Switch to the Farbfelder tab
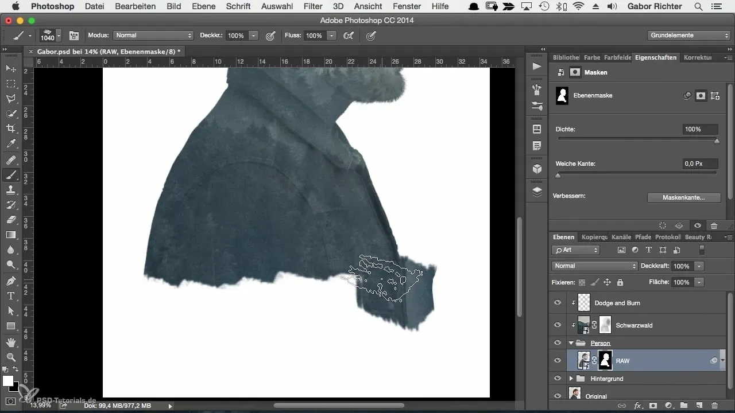 pyautogui.click(x=617, y=58)
